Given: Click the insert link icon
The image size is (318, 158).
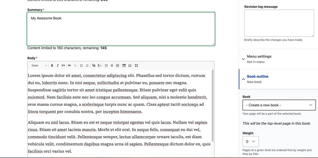Looking at the screenshot, I should [x=70, y=65].
